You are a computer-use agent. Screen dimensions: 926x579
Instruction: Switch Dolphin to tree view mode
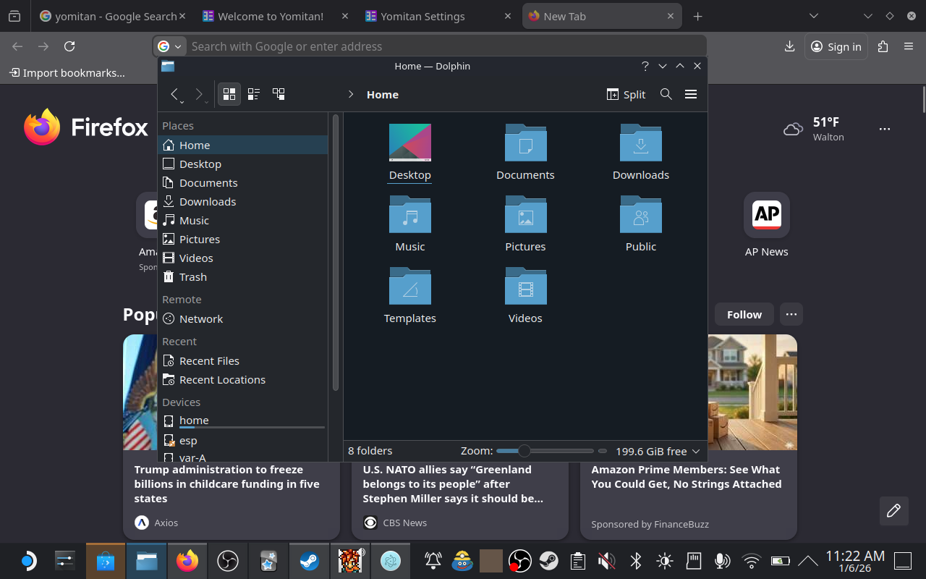(279, 93)
